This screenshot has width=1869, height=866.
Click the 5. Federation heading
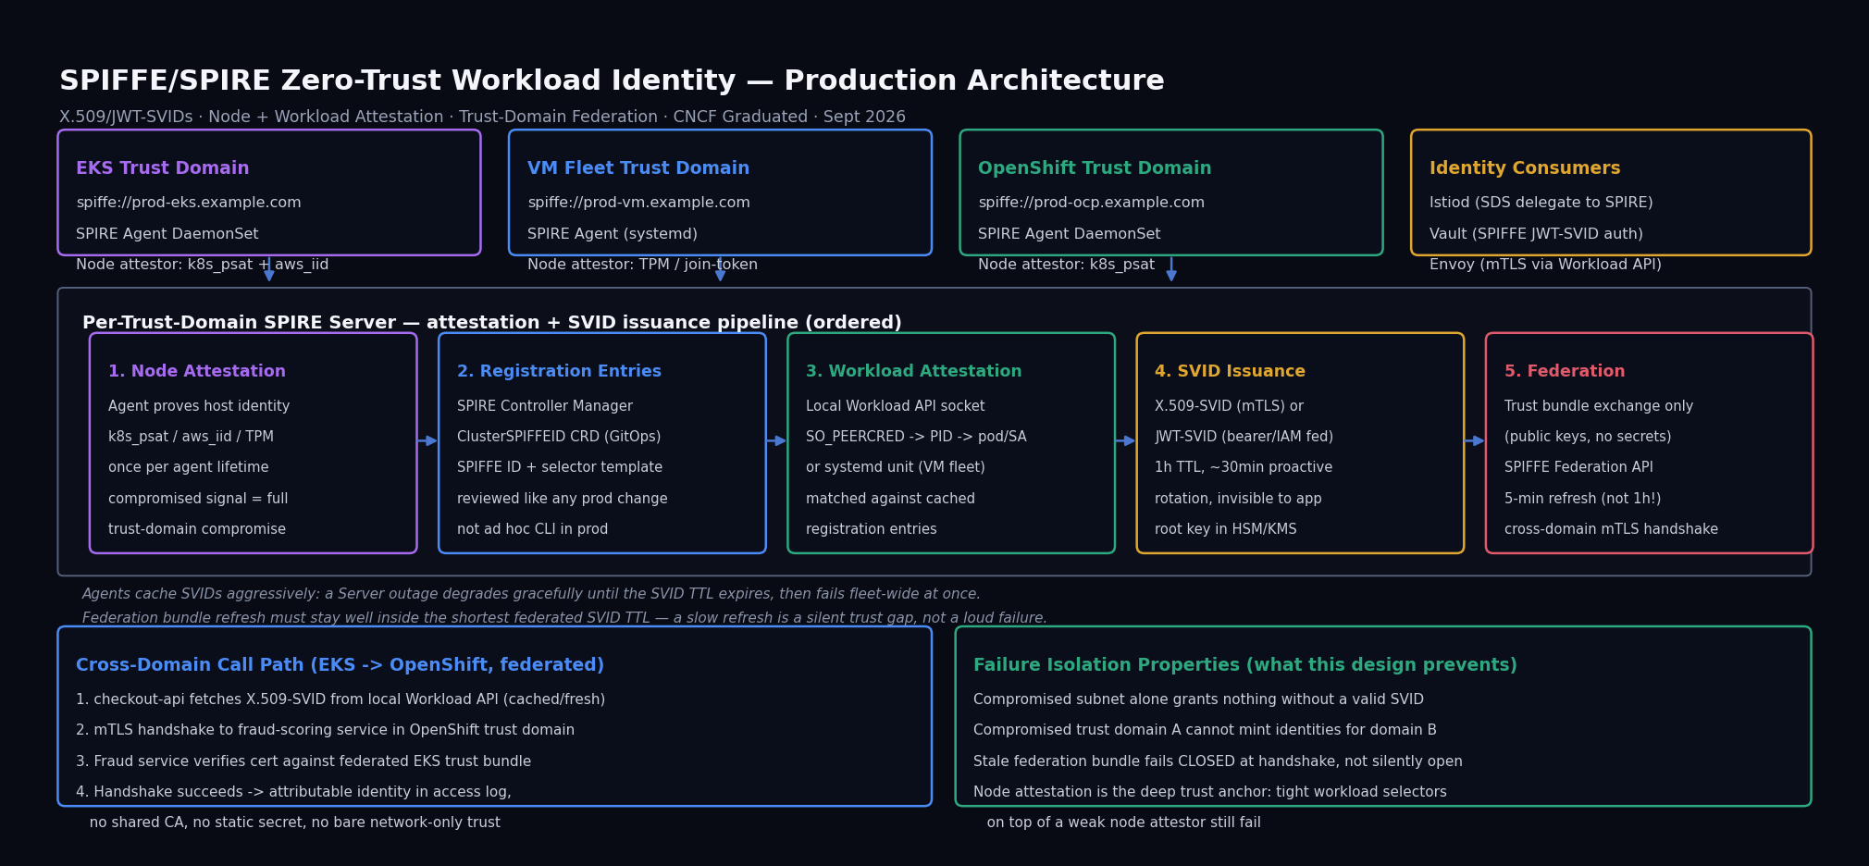point(1565,371)
